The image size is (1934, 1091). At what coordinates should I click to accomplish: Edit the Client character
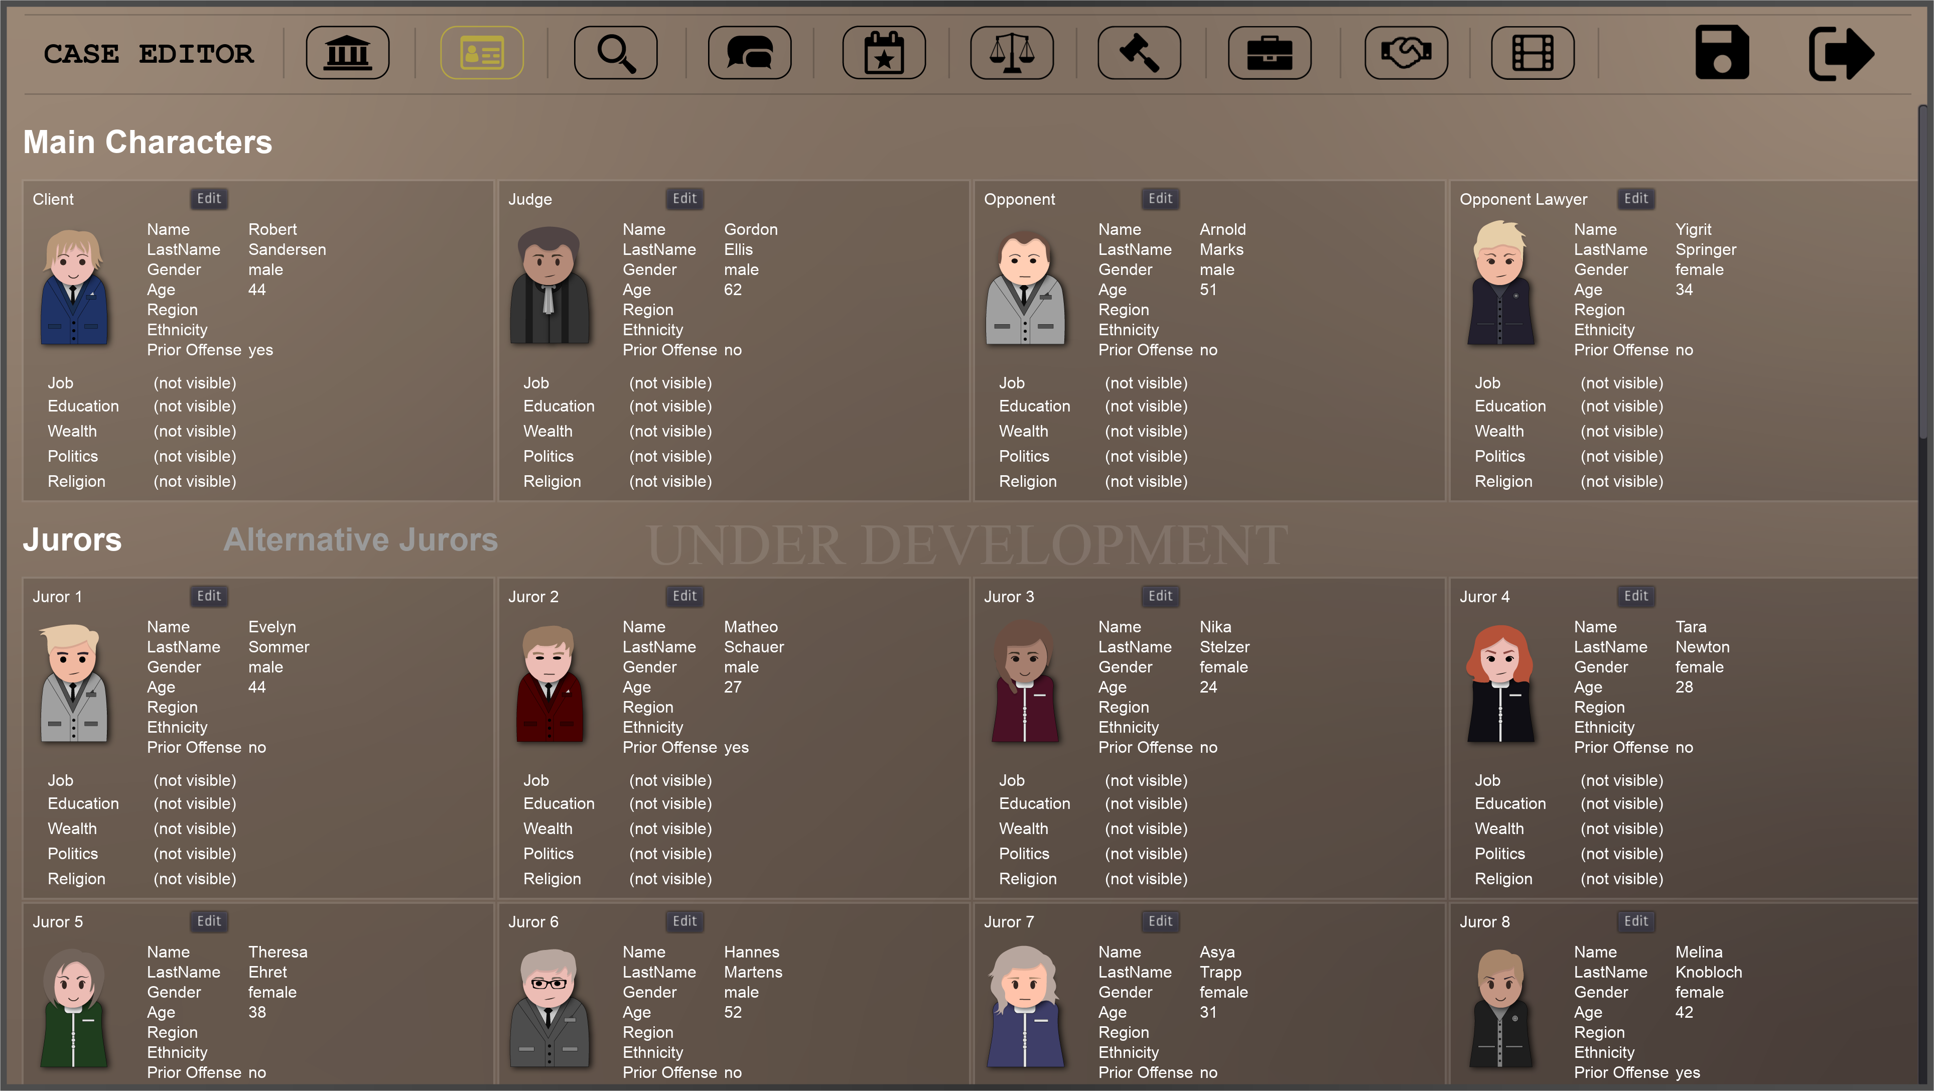coord(209,198)
